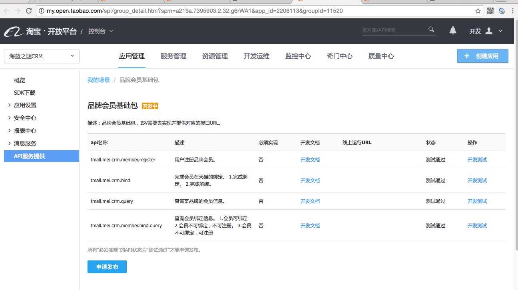Open the 监控中心 tab
Viewport: 518px width, 290px height.
(x=298, y=56)
